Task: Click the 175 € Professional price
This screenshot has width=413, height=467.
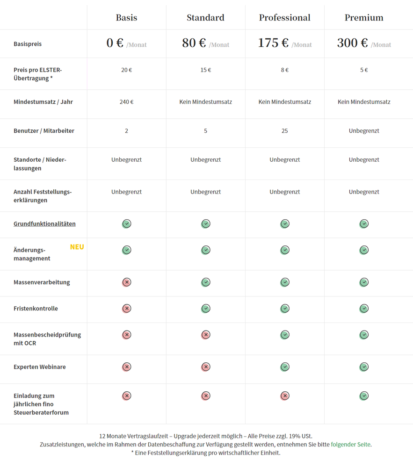Action: click(x=273, y=43)
